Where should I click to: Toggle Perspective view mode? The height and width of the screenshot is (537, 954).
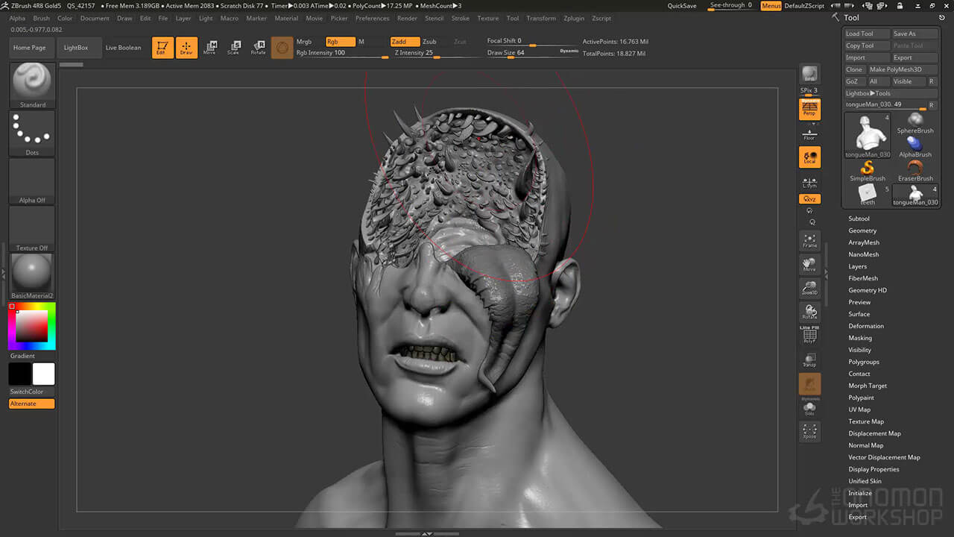coord(809,110)
